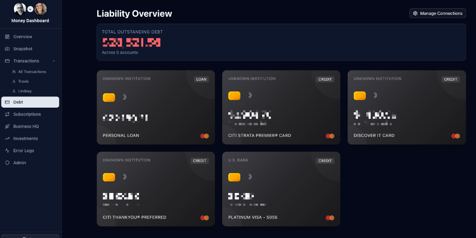476x238 pixels.
Task: Click the Mastercard logo on Discover It card
Action: 456,136
